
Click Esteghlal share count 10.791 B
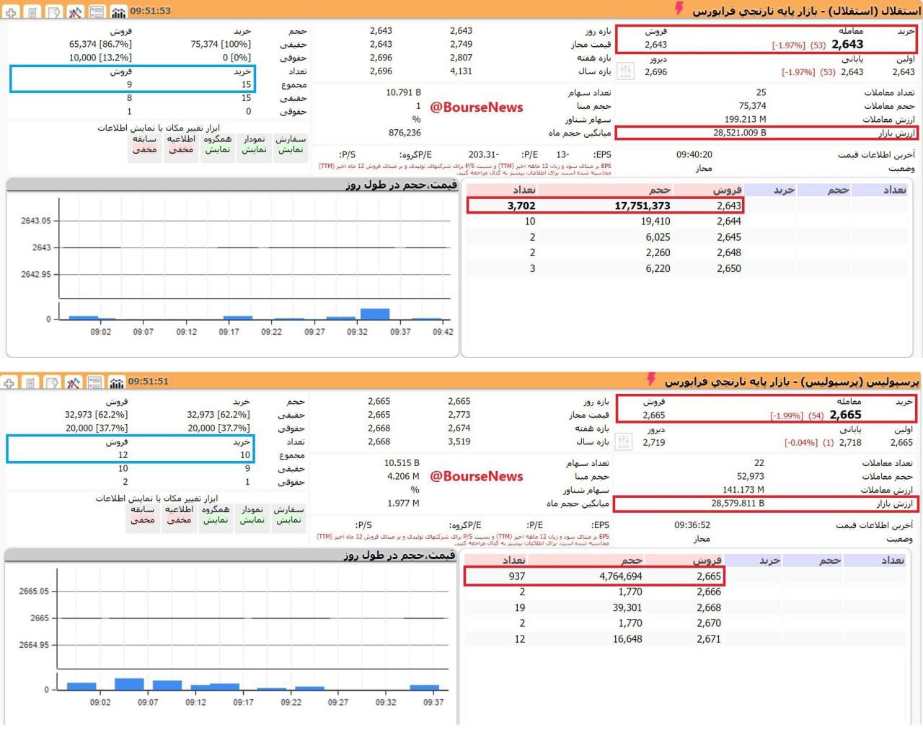click(x=403, y=92)
